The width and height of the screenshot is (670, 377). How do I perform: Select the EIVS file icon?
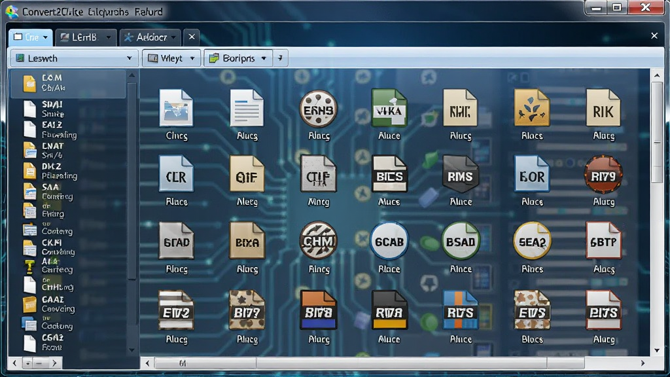pos(531,310)
